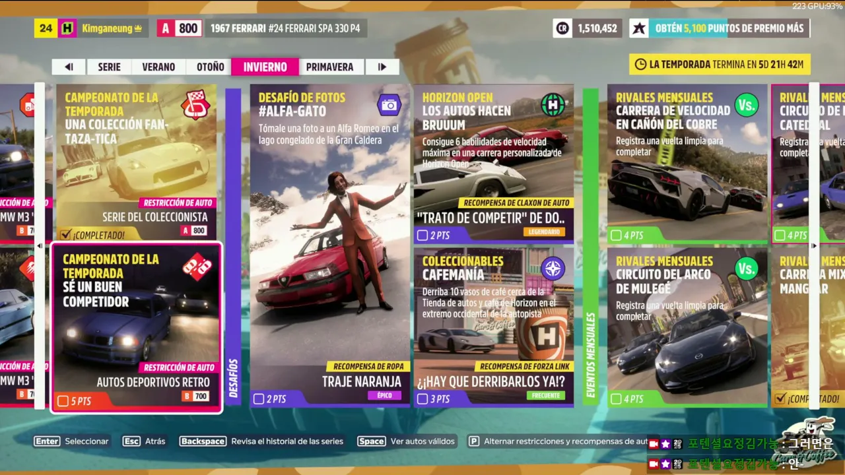Click the La Temporada Termina En timer text
845x475 pixels.
[x=726, y=64]
